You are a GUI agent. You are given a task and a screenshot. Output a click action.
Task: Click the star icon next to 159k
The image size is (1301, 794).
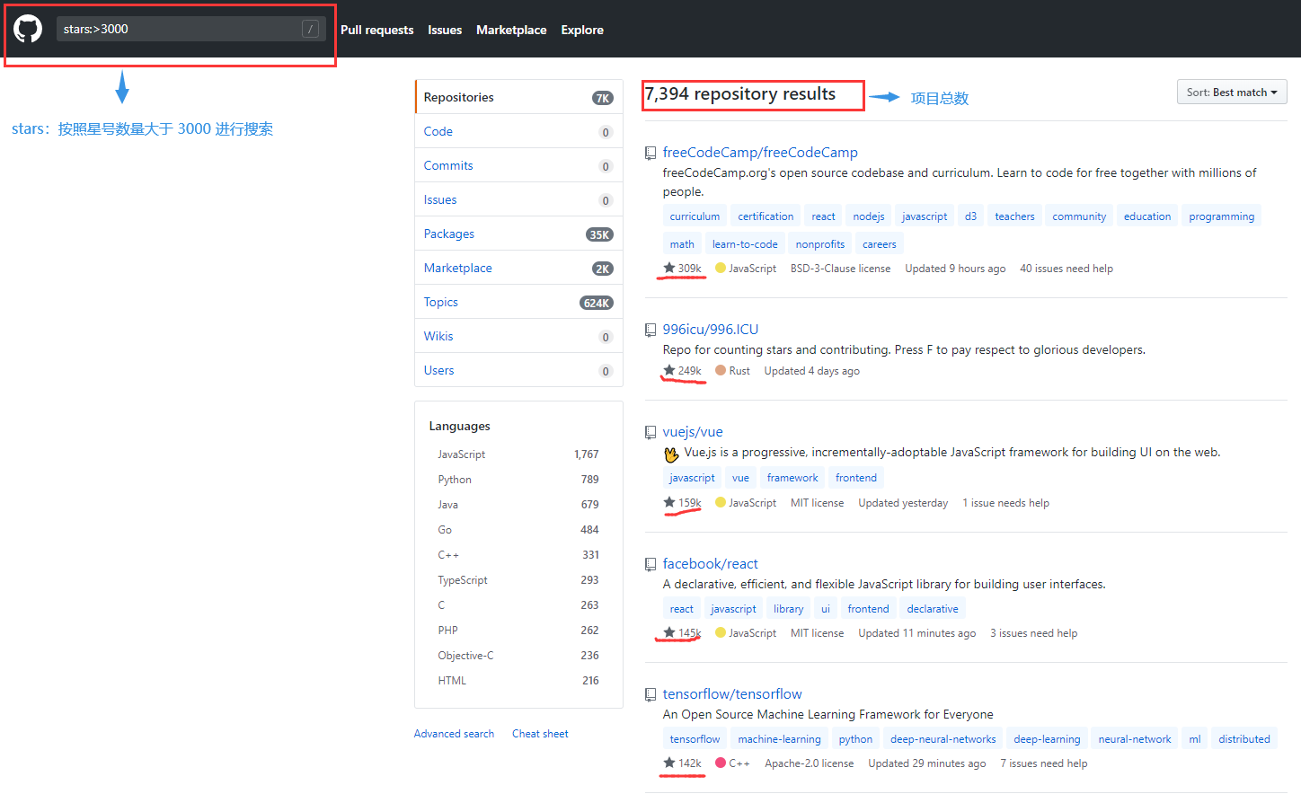(x=669, y=502)
